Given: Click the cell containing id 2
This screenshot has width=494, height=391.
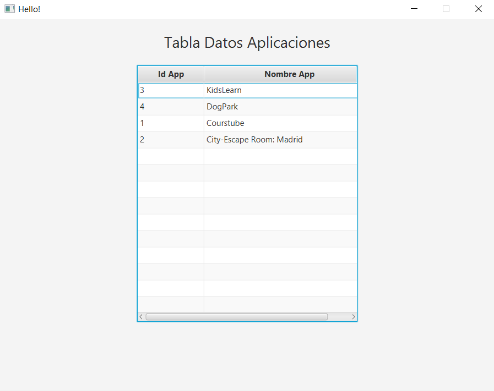Looking at the screenshot, I should [x=171, y=140].
